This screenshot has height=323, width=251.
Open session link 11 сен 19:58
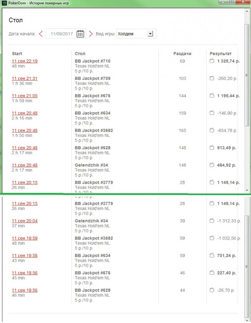tap(25, 255)
